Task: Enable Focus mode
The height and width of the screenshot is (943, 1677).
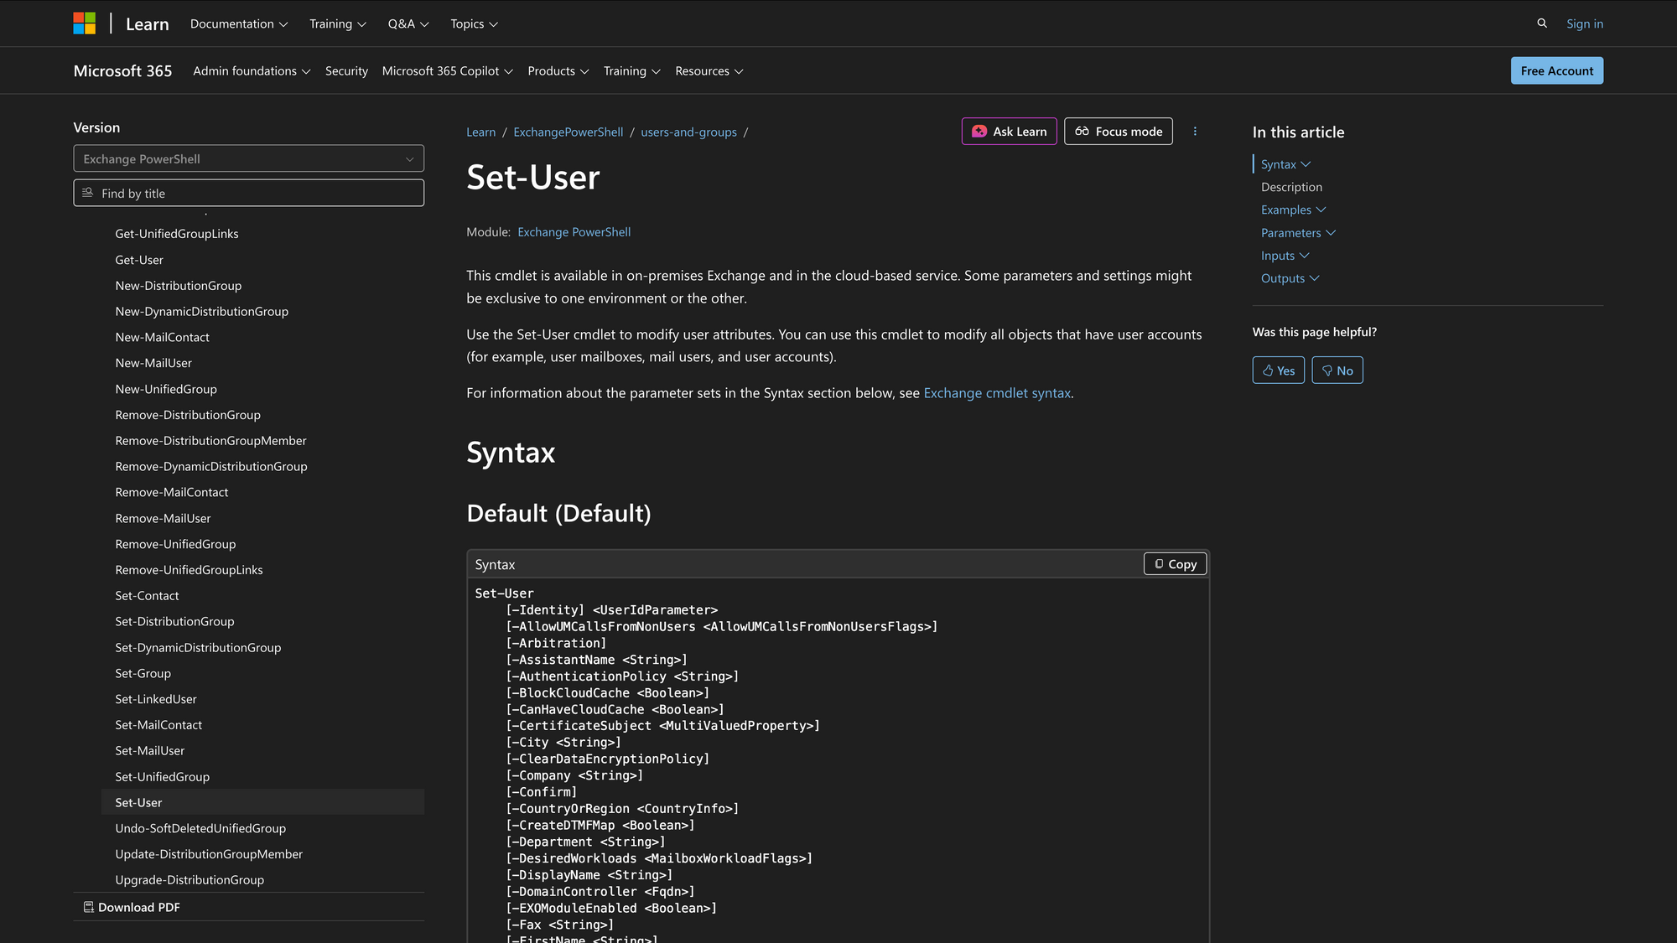Action: coord(1118,132)
